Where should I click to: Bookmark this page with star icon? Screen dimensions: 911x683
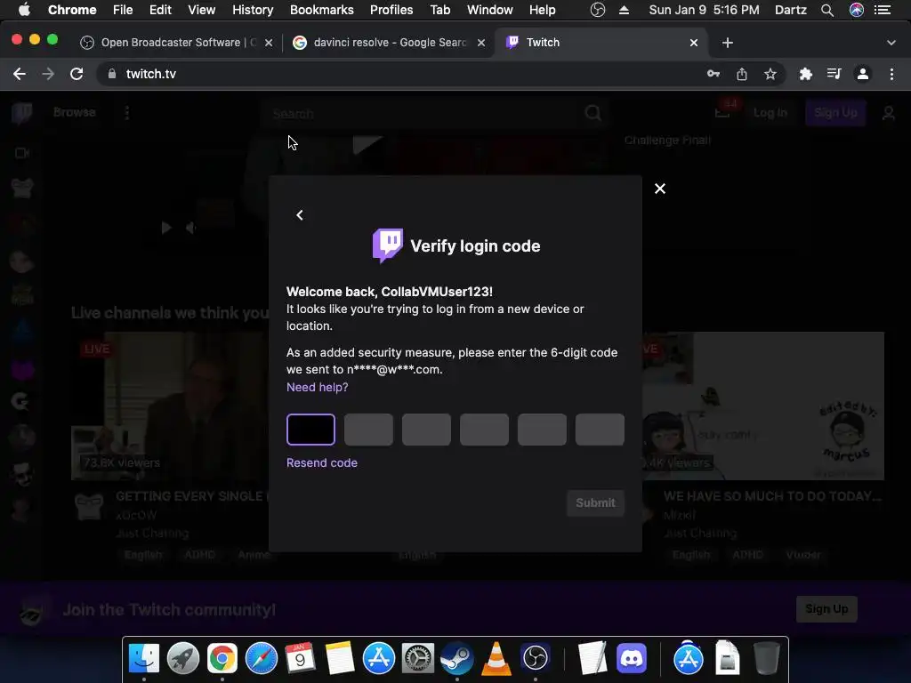770,74
